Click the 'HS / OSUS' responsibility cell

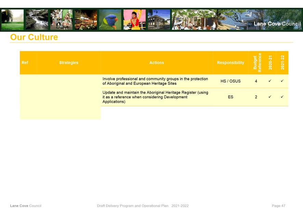(x=230, y=81)
